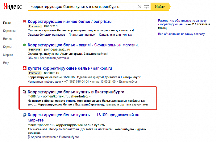216x142 pixels.
Task: Open Контактная информация link of sankom ad
Action: [x=44, y=81]
